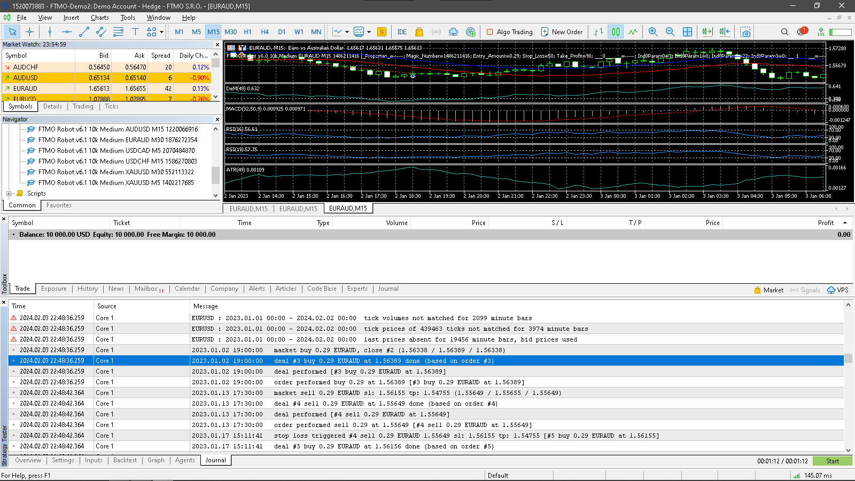
Task: Switch chart to M5 timeframe
Action: click(196, 32)
